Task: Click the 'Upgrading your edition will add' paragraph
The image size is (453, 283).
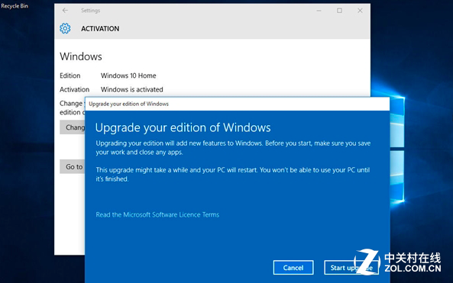Action: (233, 147)
